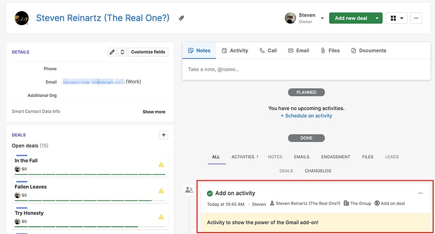Click the owner Steven profile photo
This screenshot has height=234, width=435.
[290, 18]
